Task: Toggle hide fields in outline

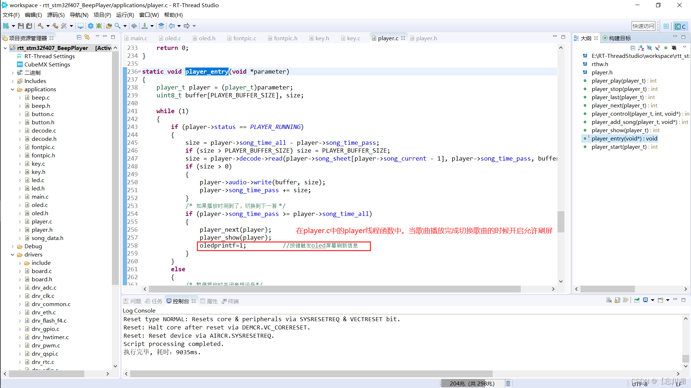Action: pos(649,48)
